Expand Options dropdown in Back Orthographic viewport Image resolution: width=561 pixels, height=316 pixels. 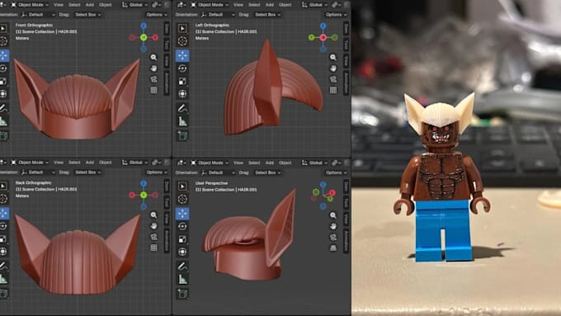[x=157, y=172]
